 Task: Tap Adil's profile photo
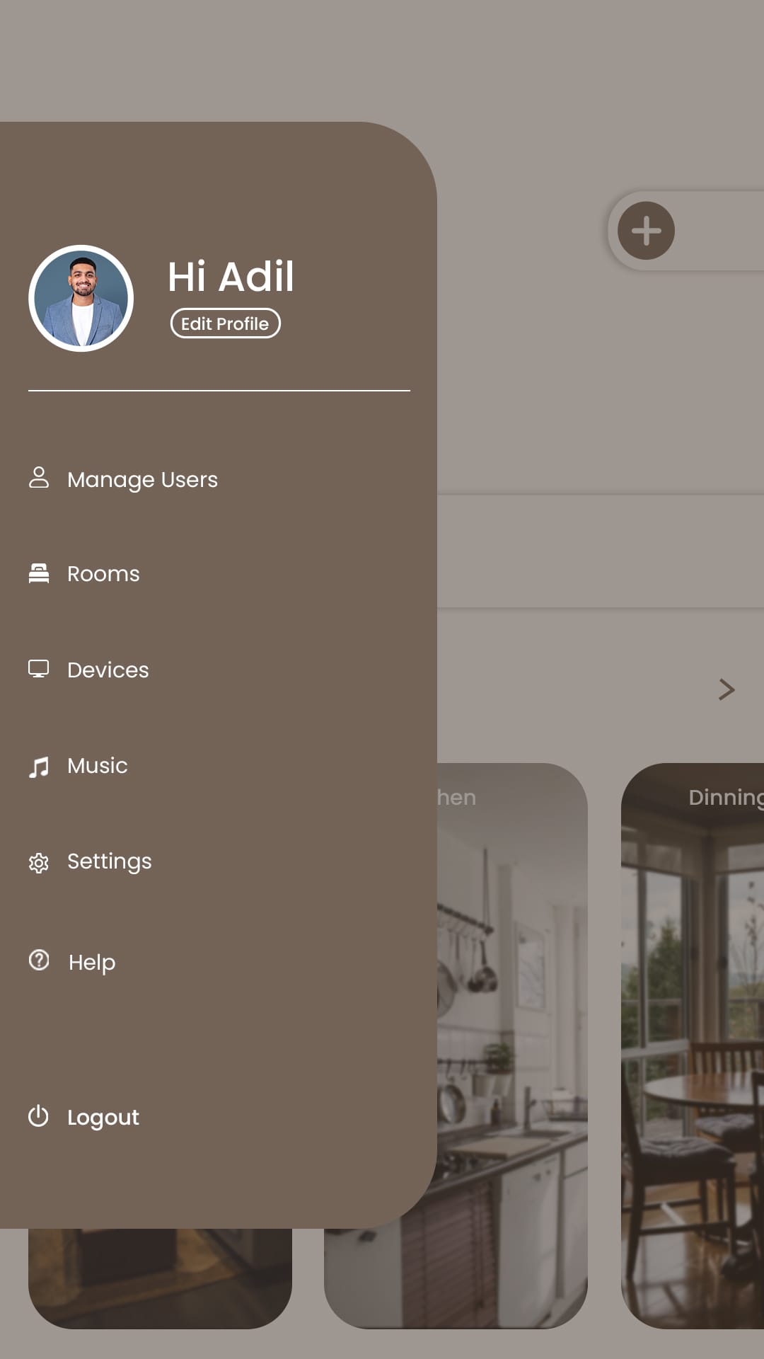pos(81,299)
